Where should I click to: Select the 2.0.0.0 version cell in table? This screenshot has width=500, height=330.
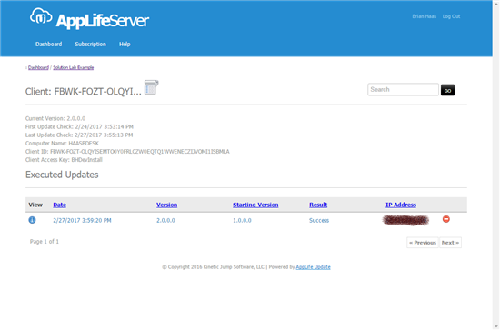coord(165,220)
